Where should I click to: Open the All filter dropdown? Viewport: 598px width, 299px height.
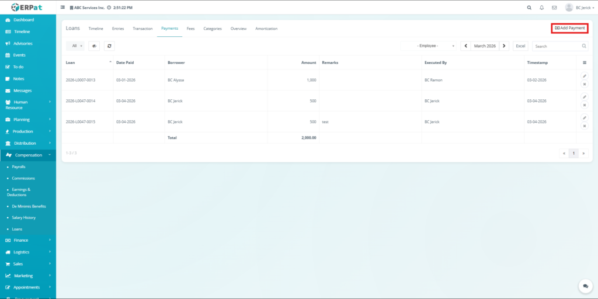pyautogui.click(x=75, y=46)
